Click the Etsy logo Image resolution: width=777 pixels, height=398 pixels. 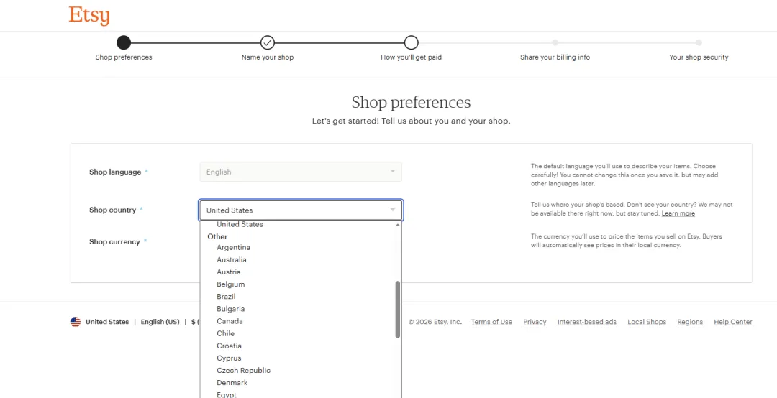(89, 16)
